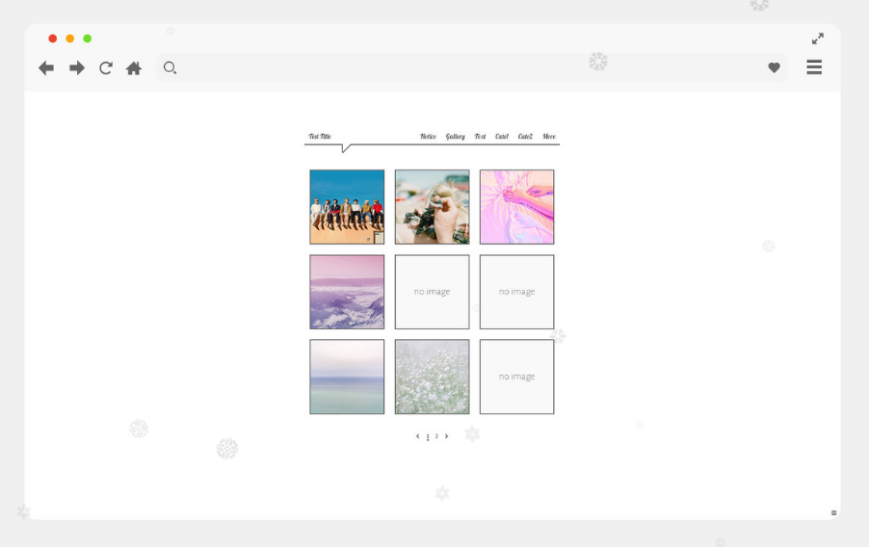Image resolution: width=869 pixels, height=547 pixels.
Task: Open the More menu item
Action: point(549,137)
